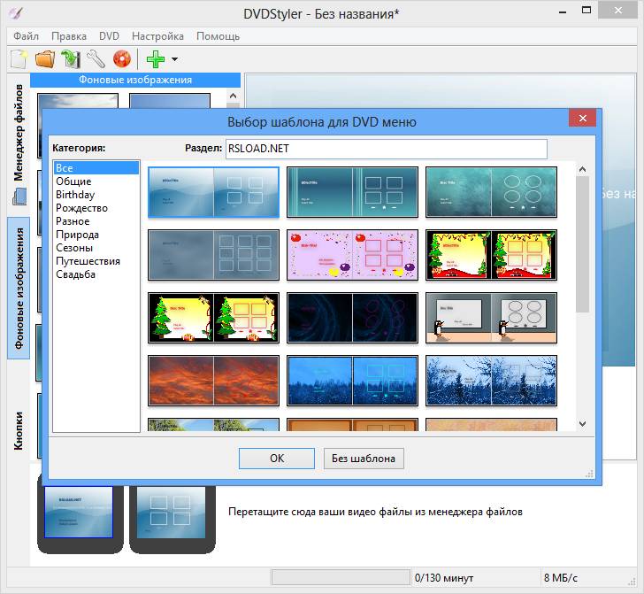Switch to Кнопки side tab
644x594 pixels.
tap(19, 431)
